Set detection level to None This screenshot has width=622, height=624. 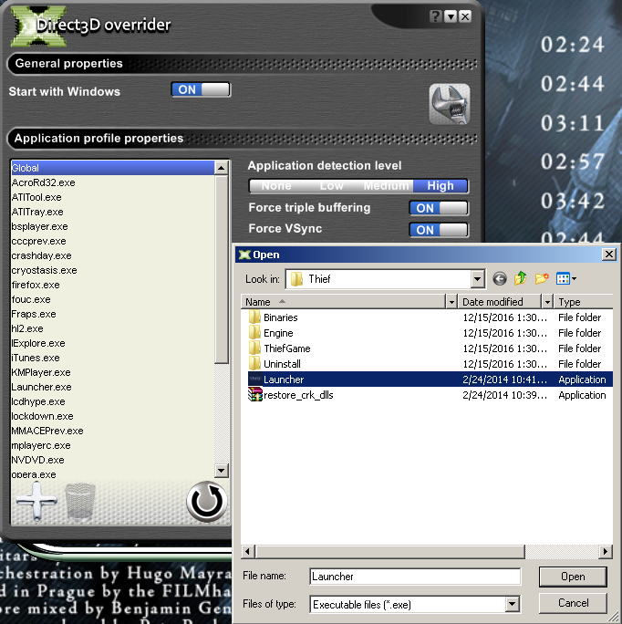276,186
